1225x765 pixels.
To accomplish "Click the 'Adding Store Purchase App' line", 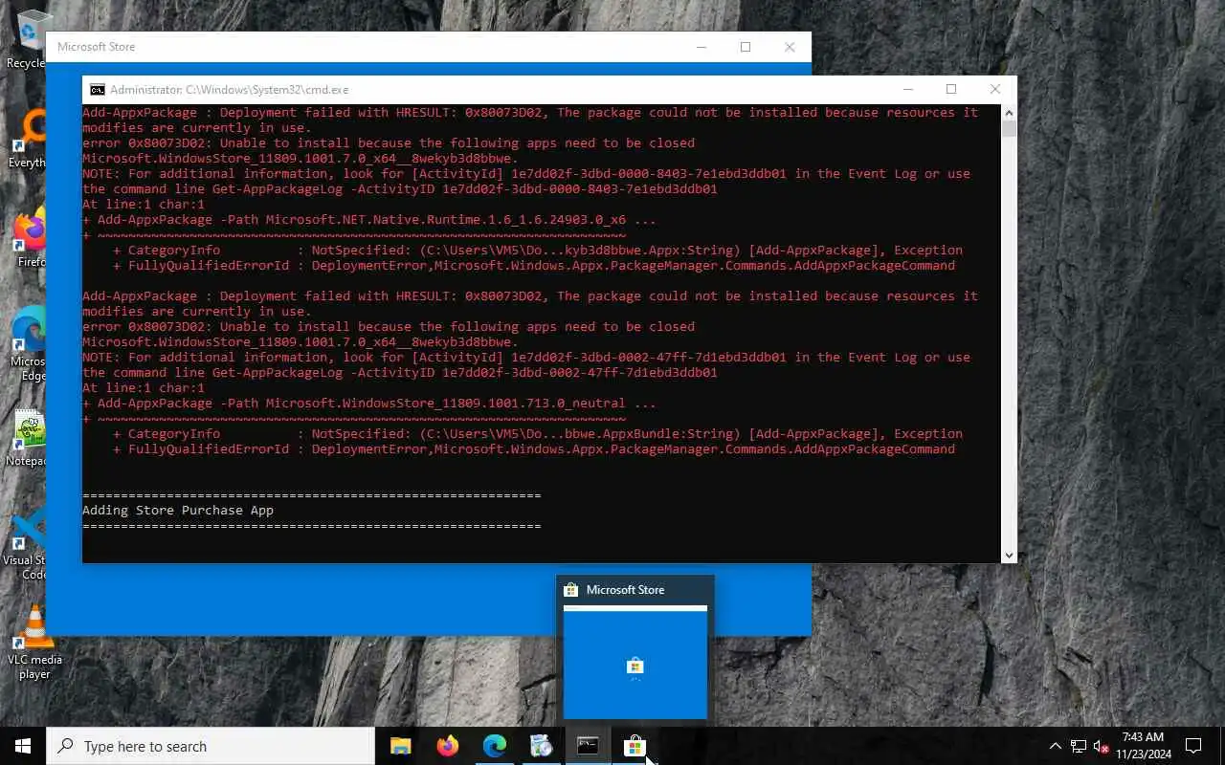I will tap(178, 511).
